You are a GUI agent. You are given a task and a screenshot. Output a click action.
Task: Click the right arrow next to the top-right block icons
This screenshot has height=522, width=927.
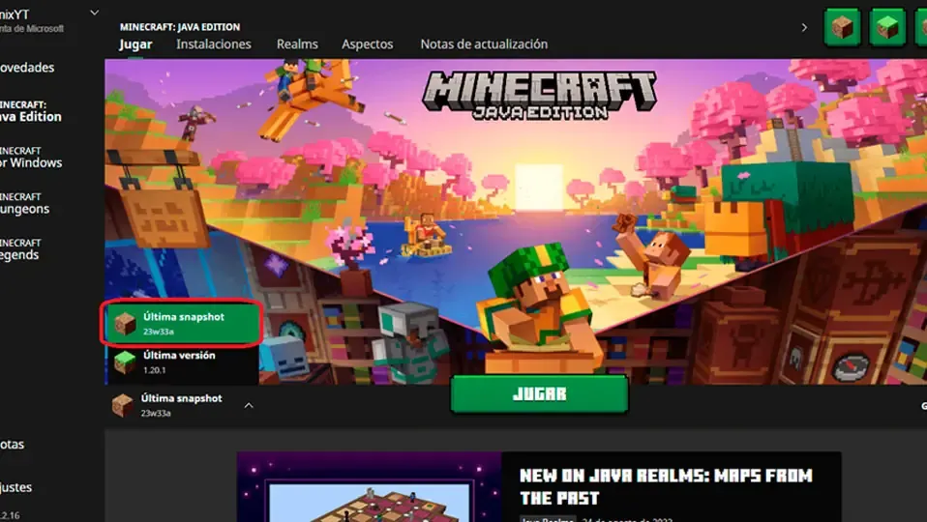coord(804,27)
